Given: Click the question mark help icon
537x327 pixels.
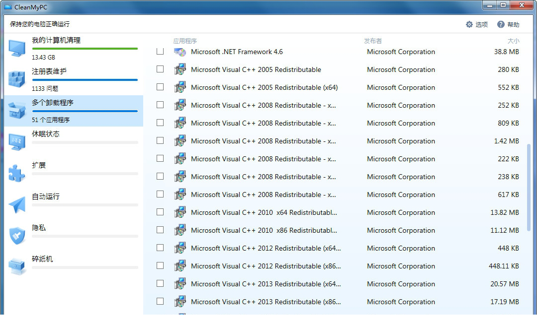Looking at the screenshot, I should (x=501, y=24).
